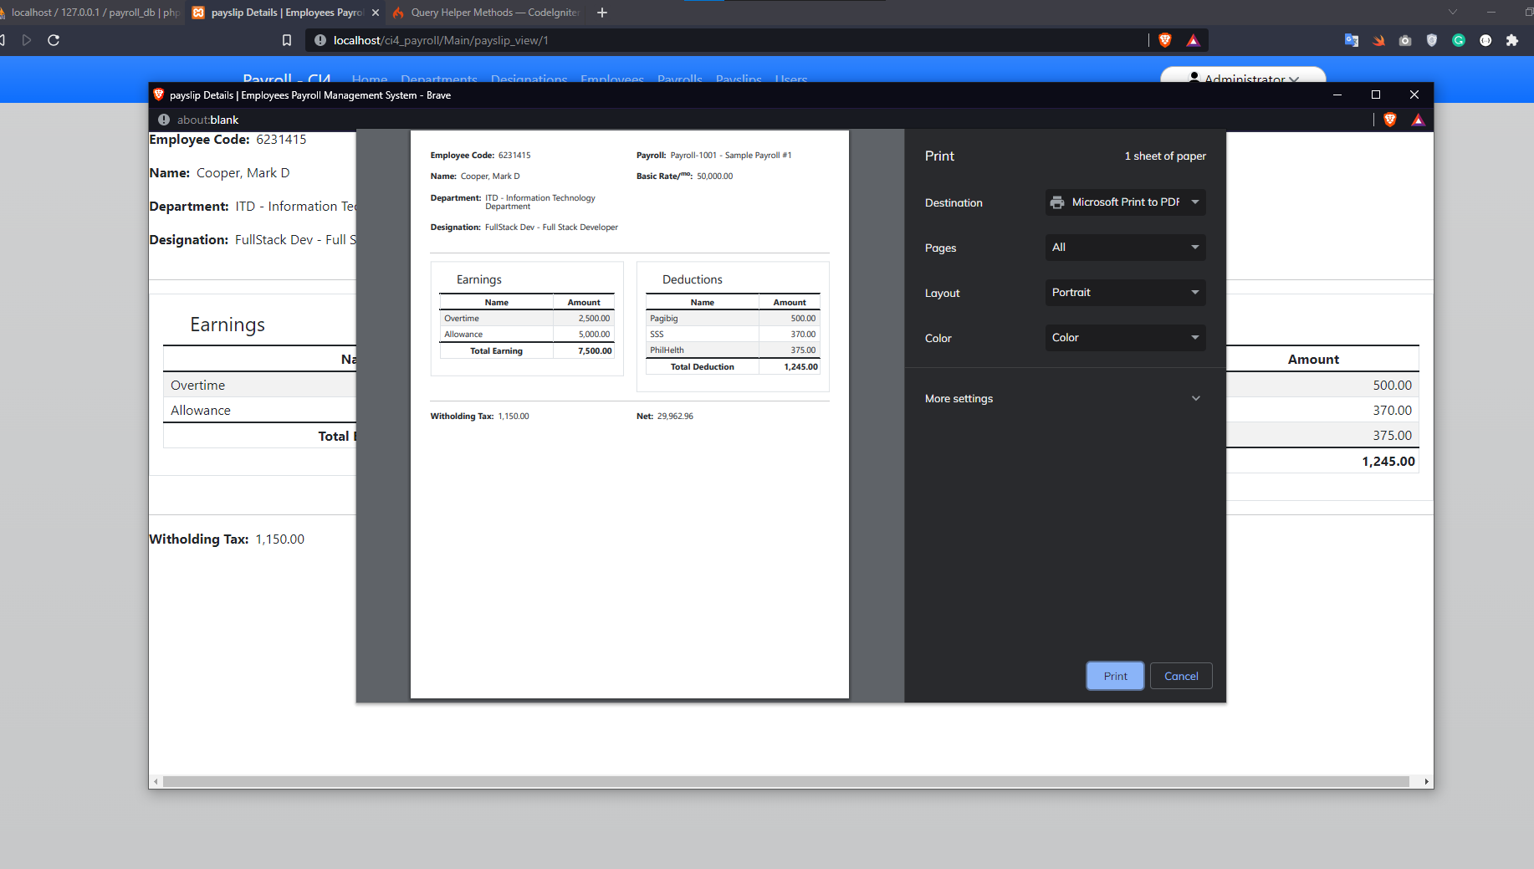
Task: Switch to Query Helper Methods CodeIgniter tab
Action: click(x=487, y=13)
